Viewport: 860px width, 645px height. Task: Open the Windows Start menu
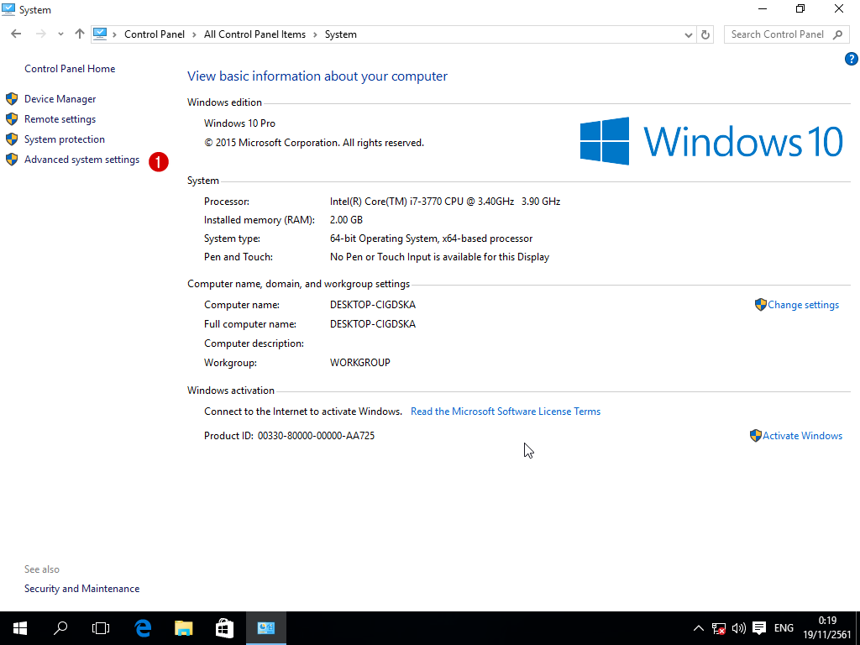coord(20,628)
